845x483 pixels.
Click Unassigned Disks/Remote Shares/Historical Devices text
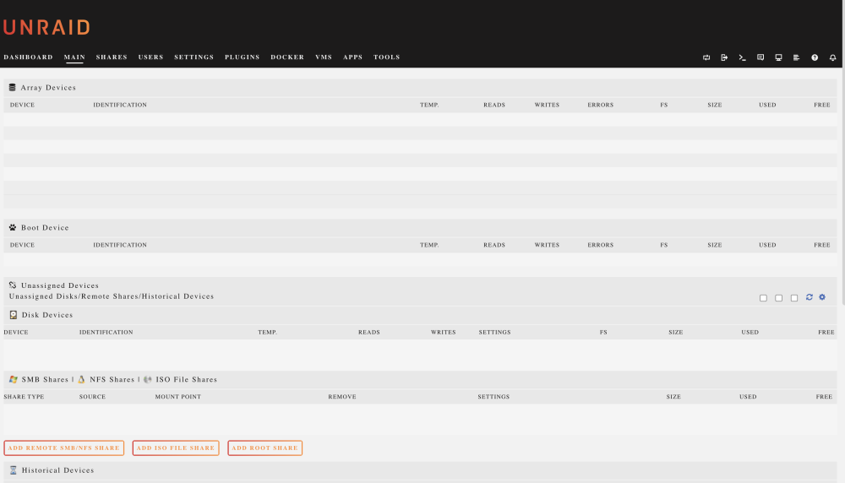click(x=112, y=296)
